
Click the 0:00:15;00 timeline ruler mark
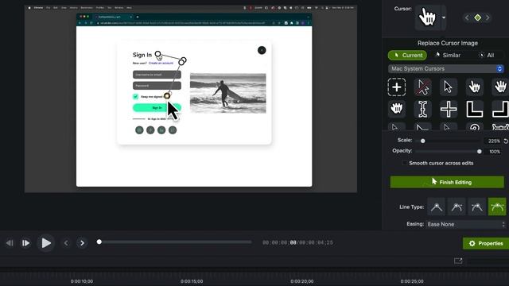tap(192, 281)
